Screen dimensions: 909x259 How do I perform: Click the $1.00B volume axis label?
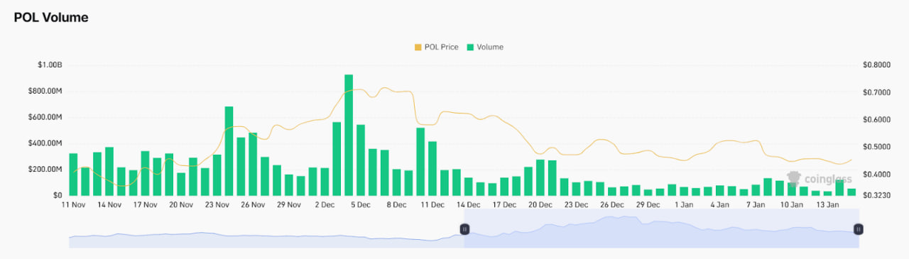pos(50,65)
